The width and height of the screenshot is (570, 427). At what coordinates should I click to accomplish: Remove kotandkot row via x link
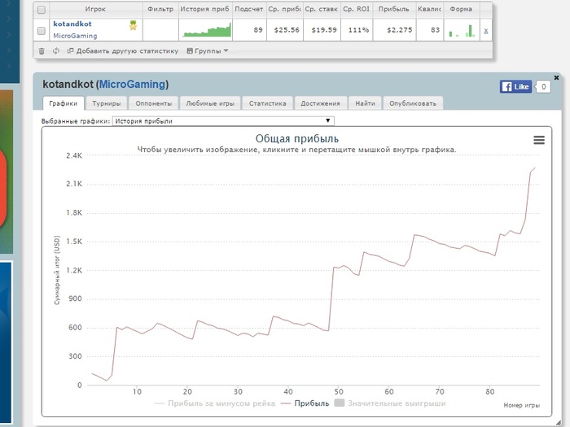[485, 31]
